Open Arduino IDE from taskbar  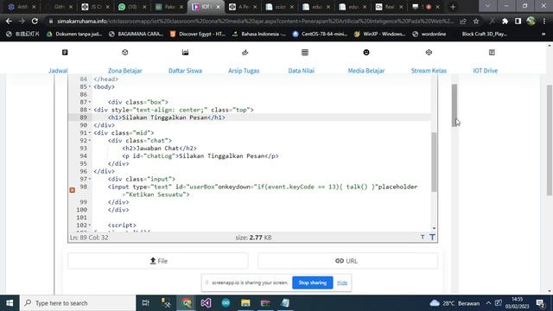226,303
